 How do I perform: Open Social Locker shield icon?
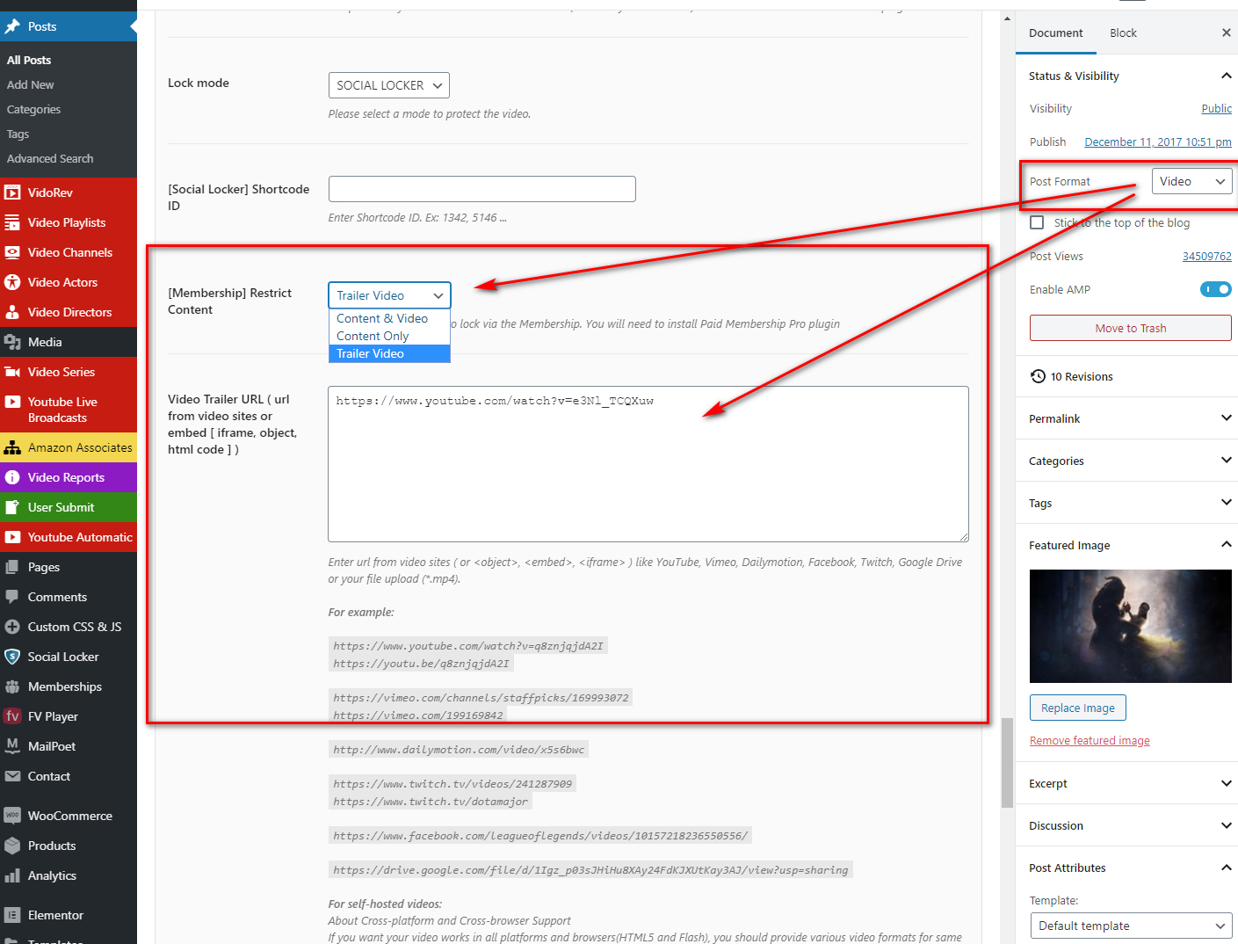[x=12, y=657]
